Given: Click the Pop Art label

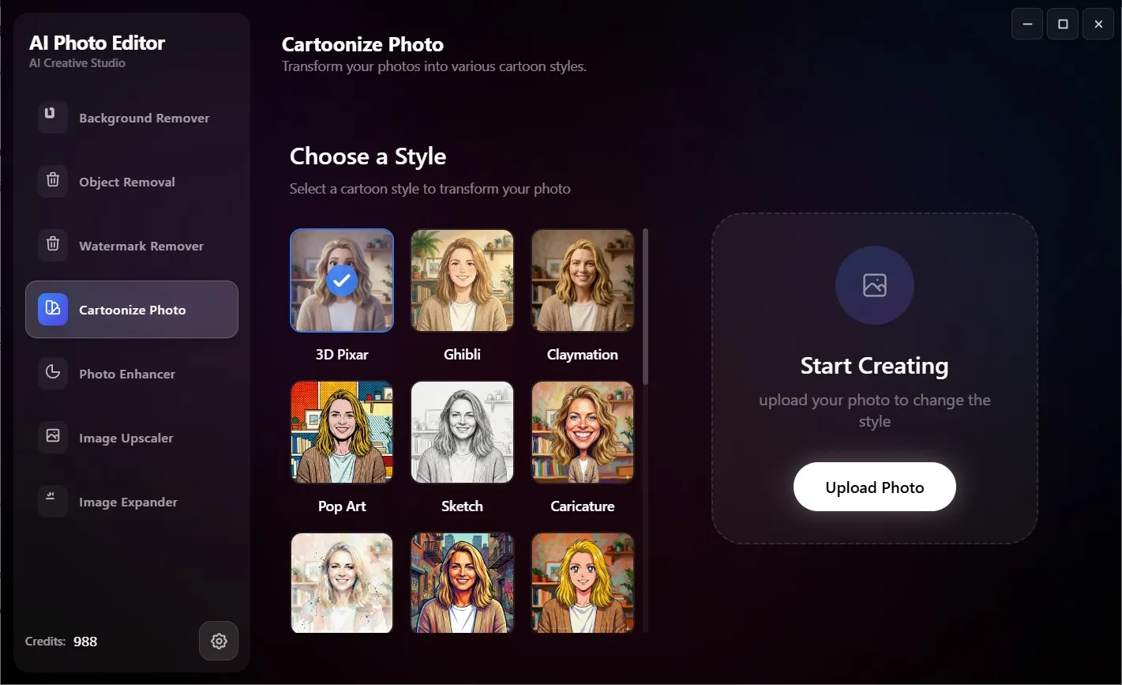Looking at the screenshot, I should click(342, 506).
